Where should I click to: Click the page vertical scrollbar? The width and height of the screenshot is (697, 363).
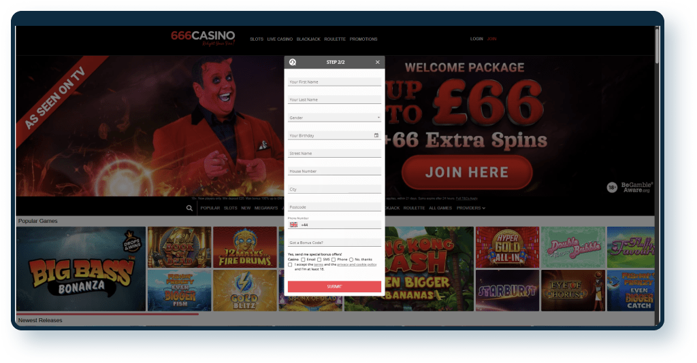coord(658,47)
